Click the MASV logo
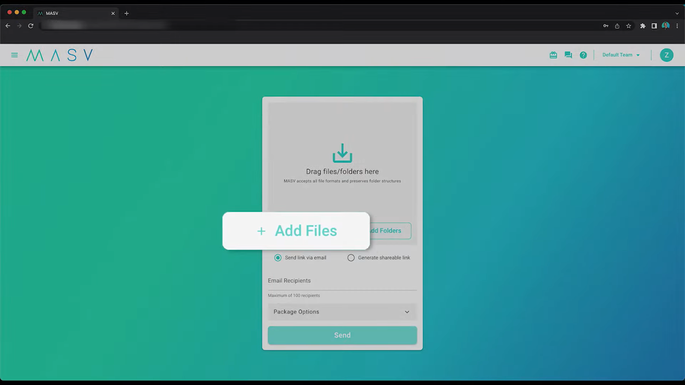Viewport: 685px width, 385px height. coord(60,55)
